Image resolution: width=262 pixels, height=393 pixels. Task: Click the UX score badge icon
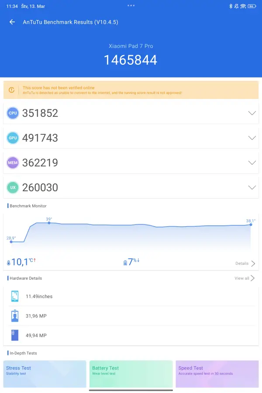[13, 187]
